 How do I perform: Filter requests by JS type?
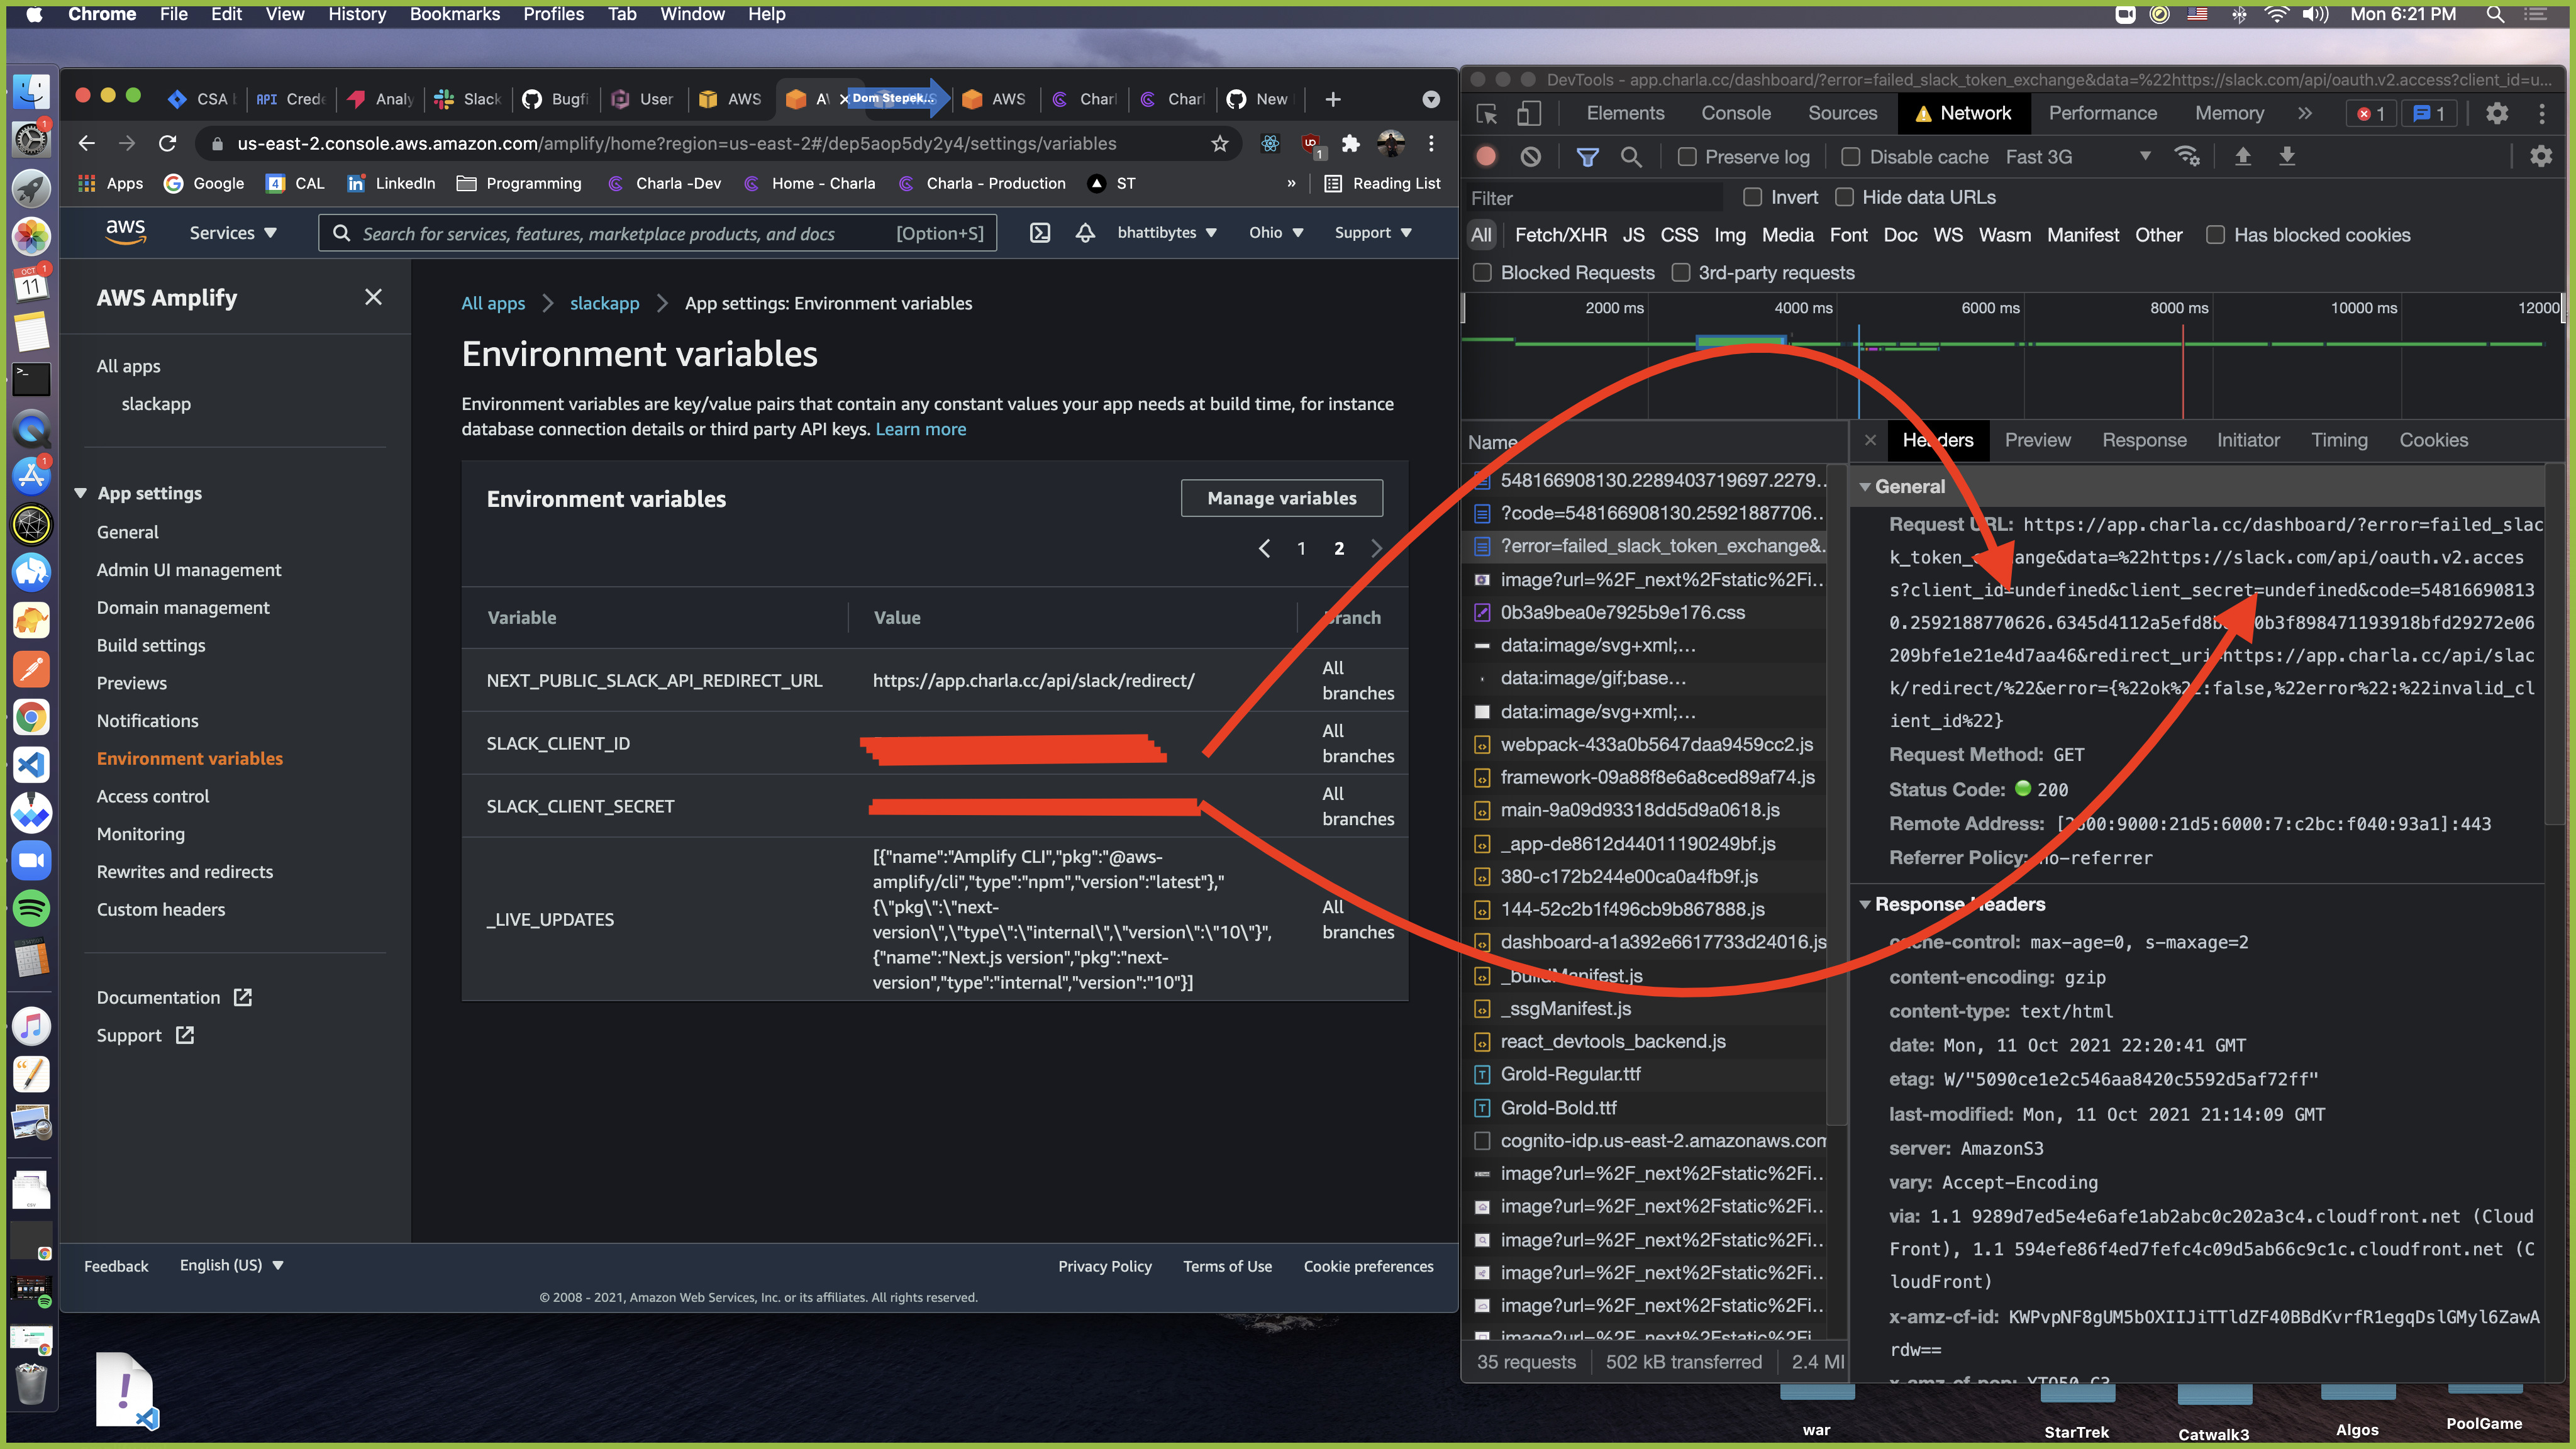click(x=1633, y=235)
